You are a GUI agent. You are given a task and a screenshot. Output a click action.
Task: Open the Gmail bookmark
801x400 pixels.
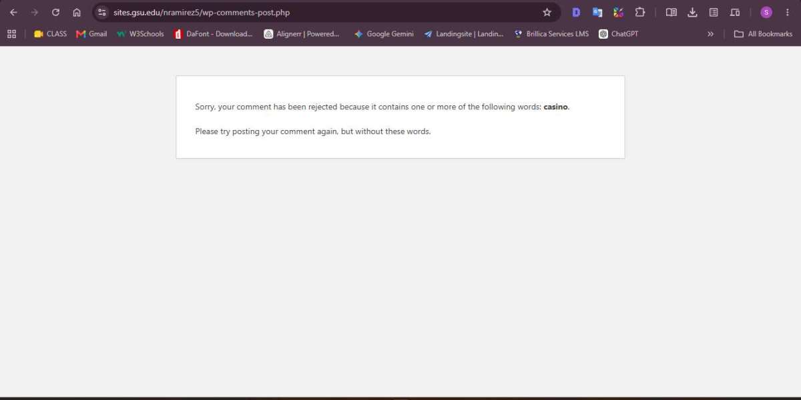point(91,33)
